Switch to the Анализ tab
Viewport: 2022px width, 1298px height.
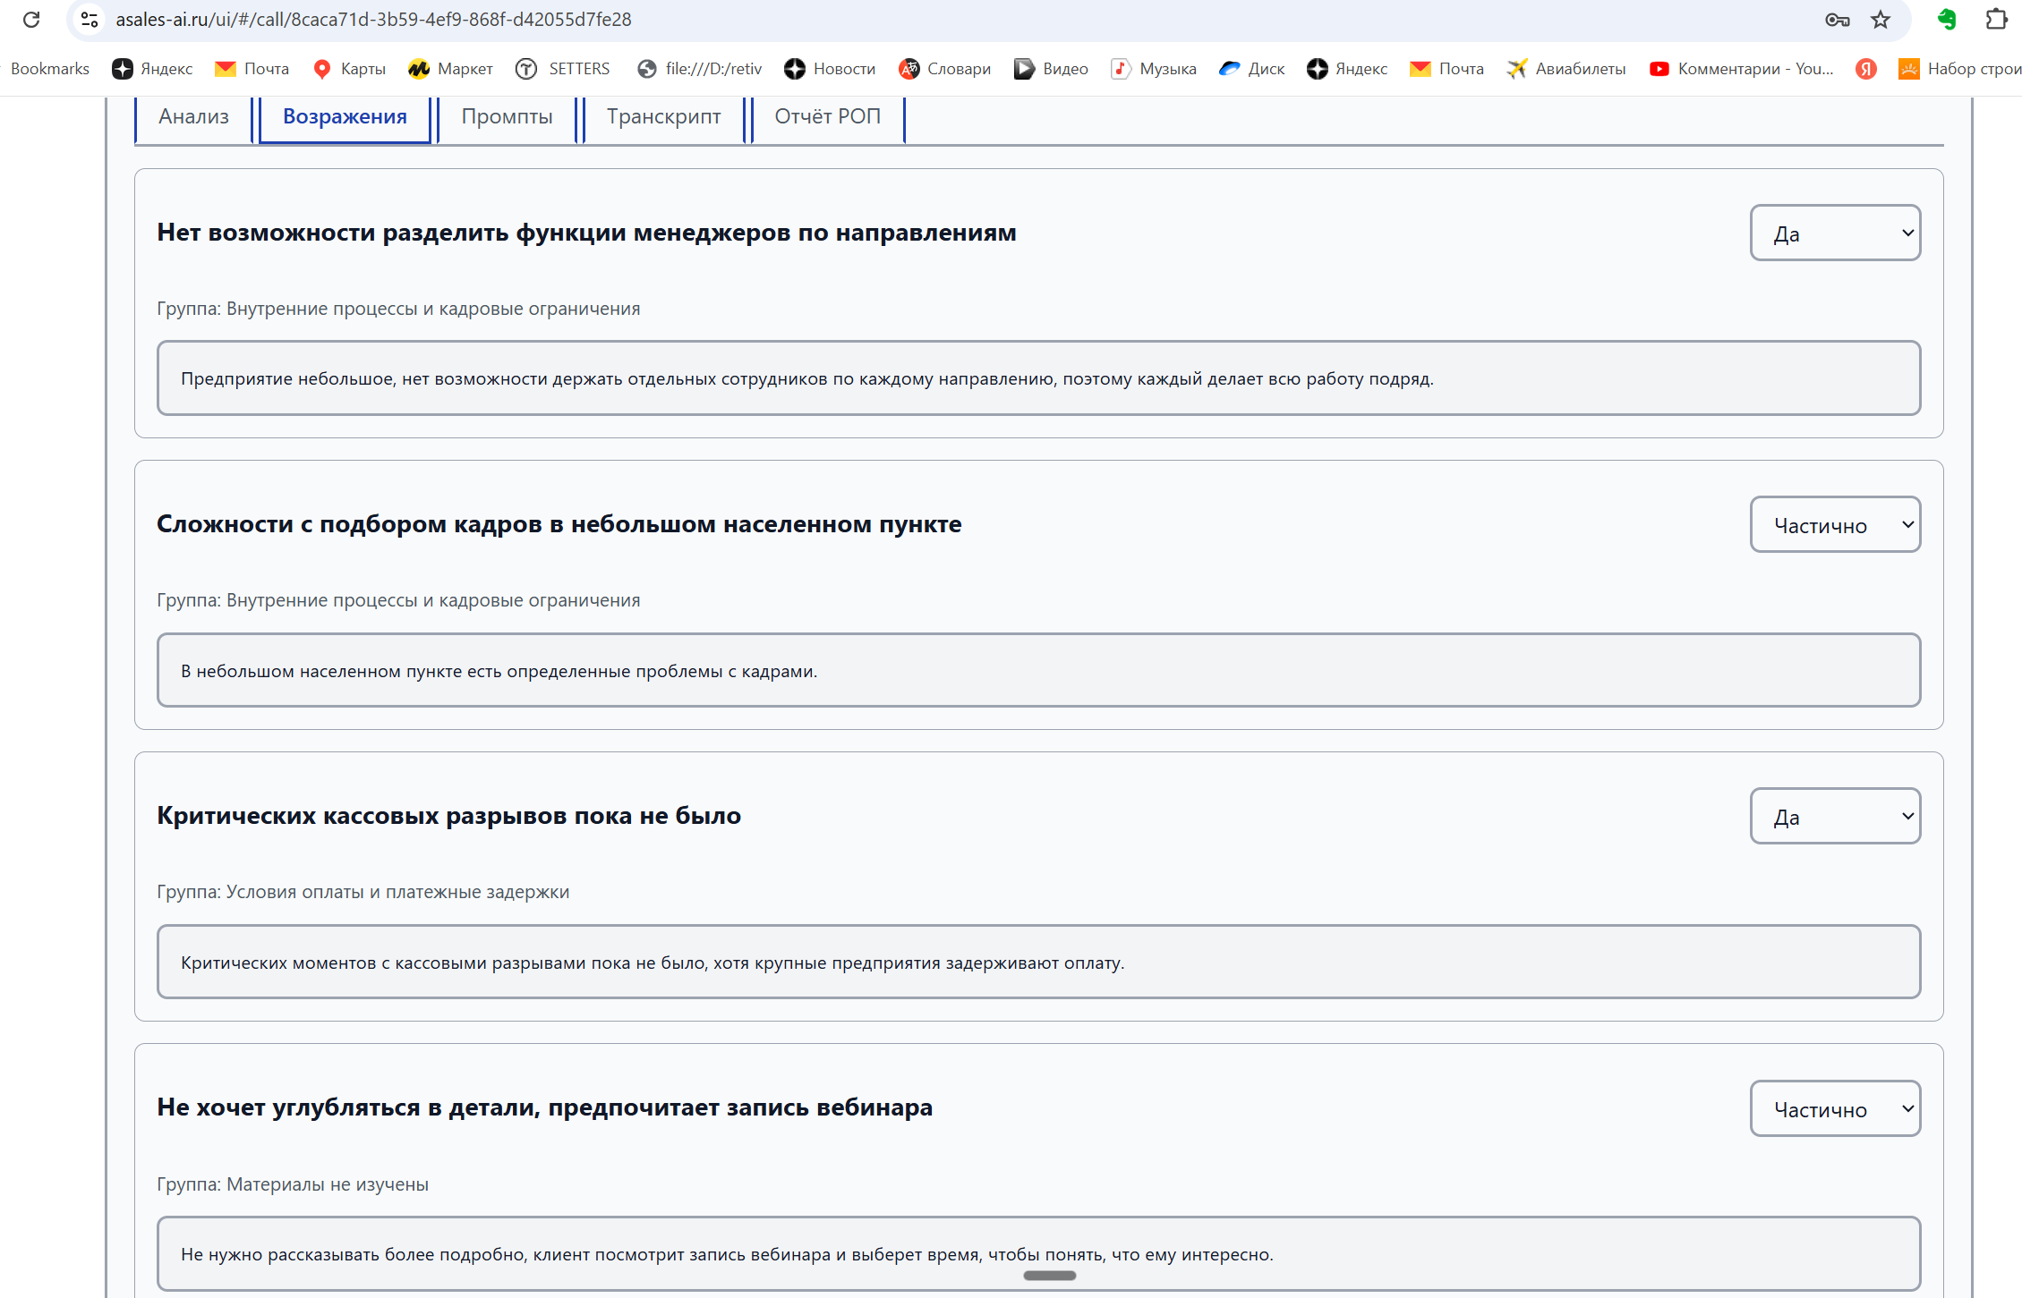(193, 117)
